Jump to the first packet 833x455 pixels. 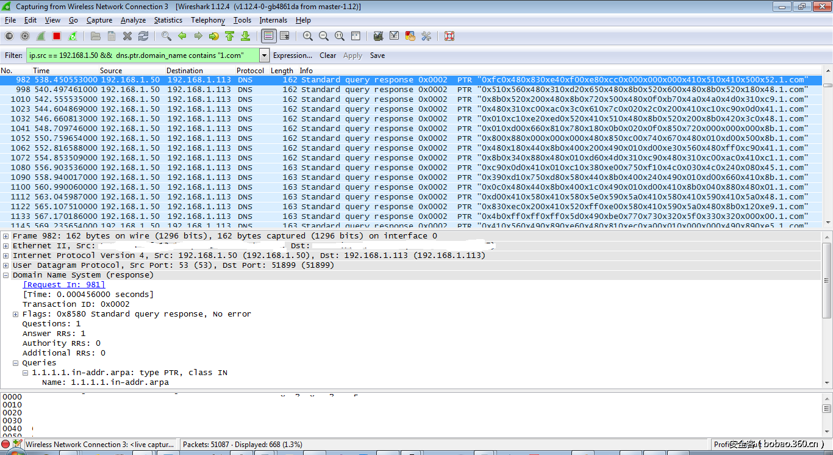coord(229,37)
